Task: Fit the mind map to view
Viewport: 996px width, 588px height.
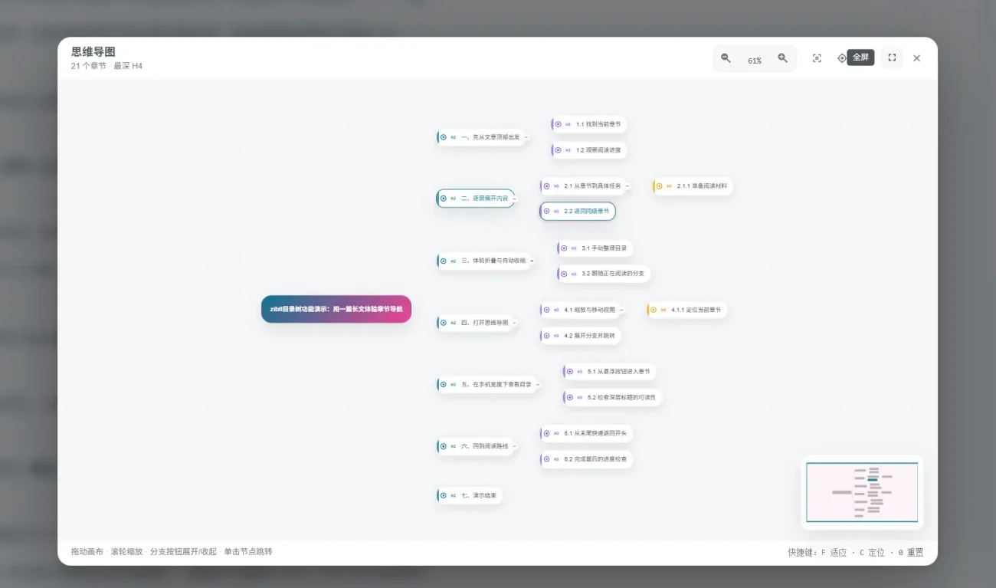Action: 817,58
